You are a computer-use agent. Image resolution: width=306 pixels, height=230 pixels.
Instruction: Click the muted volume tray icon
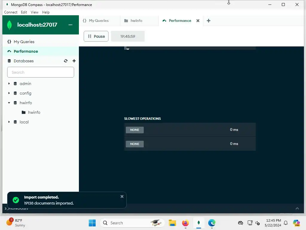tap(258, 223)
